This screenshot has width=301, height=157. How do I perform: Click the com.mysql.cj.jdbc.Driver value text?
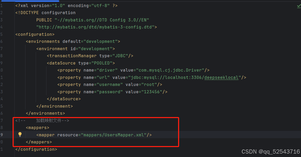coord(170,70)
